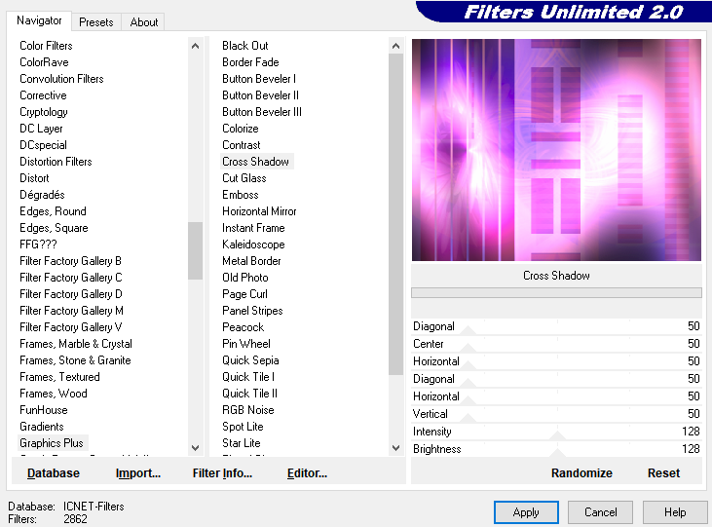712x527 pixels.
Task: Click the Cancel button
Action: click(600, 512)
